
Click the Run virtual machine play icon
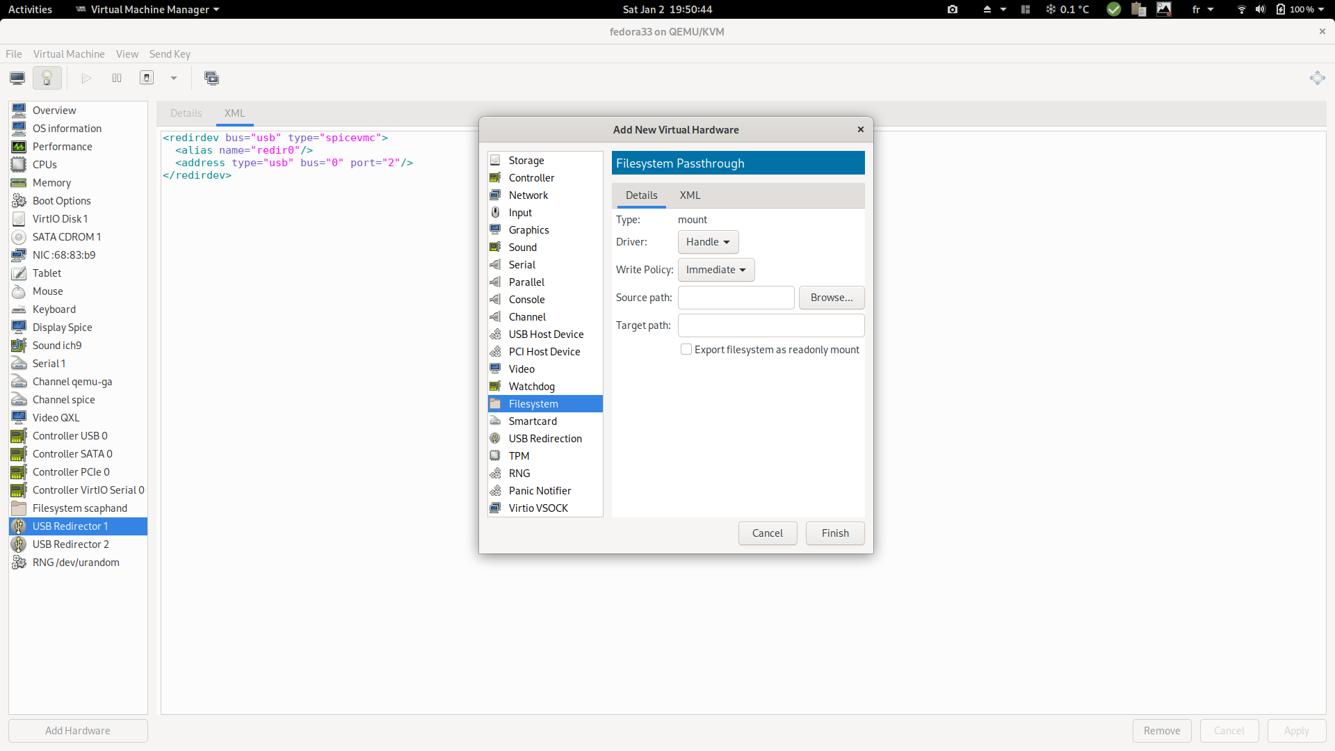pos(86,78)
